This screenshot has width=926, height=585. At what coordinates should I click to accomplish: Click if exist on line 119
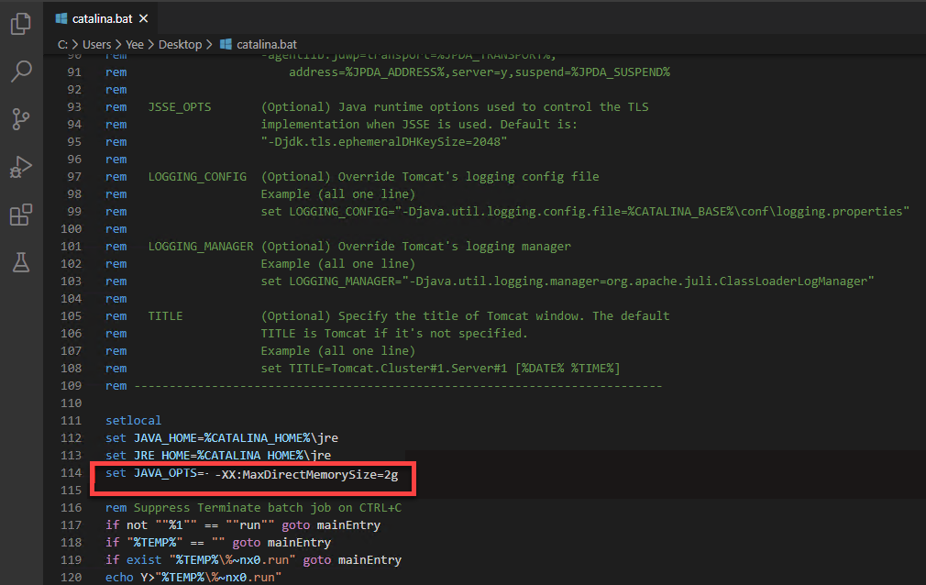coord(134,559)
